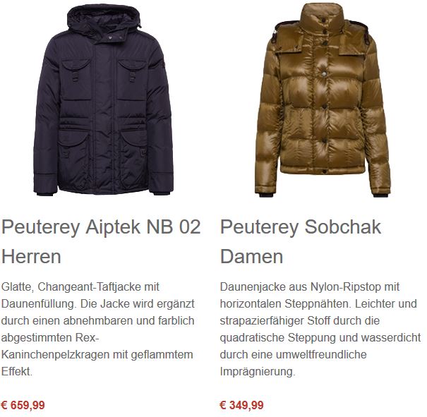The image size is (427, 417).
Task: Click the bottom hem of the olive jacket
Action: point(323,169)
